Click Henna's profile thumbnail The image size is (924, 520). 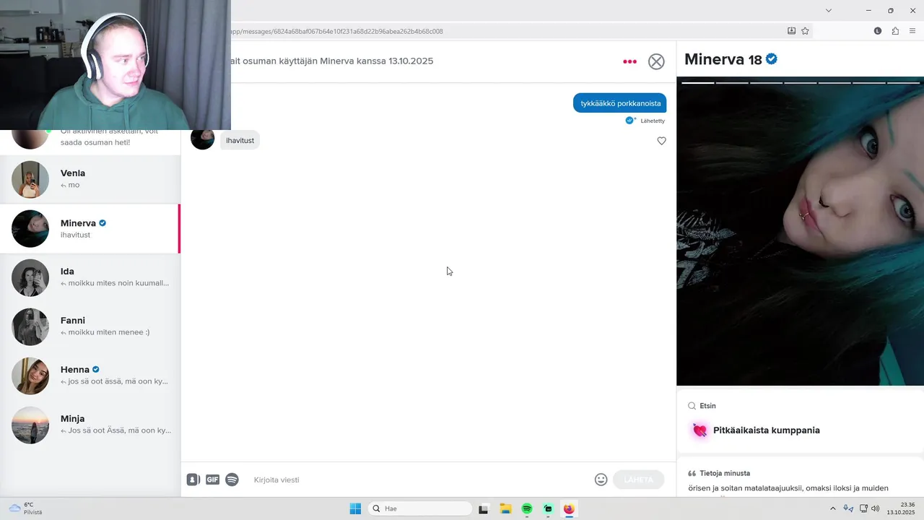click(30, 376)
